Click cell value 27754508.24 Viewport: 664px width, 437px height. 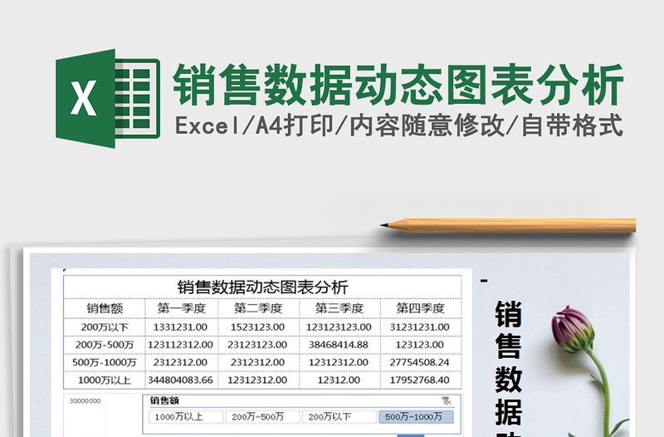pos(420,362)
